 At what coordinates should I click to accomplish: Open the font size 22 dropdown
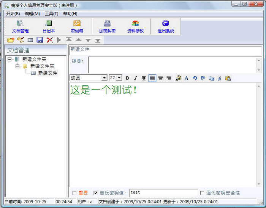(119, 78)
